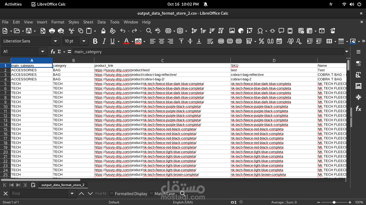The height and width of the screenshot is (205, 366).
Task: Apply the highlighting background color
Action: pyautogui.click(x=138, y=41)
